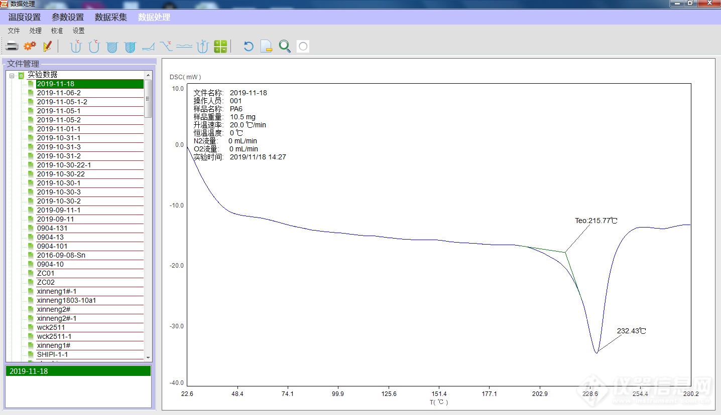Click the magnifying glass zoom icon
The width and height of the screenshot is (721, 415).
tap(285, 47)
